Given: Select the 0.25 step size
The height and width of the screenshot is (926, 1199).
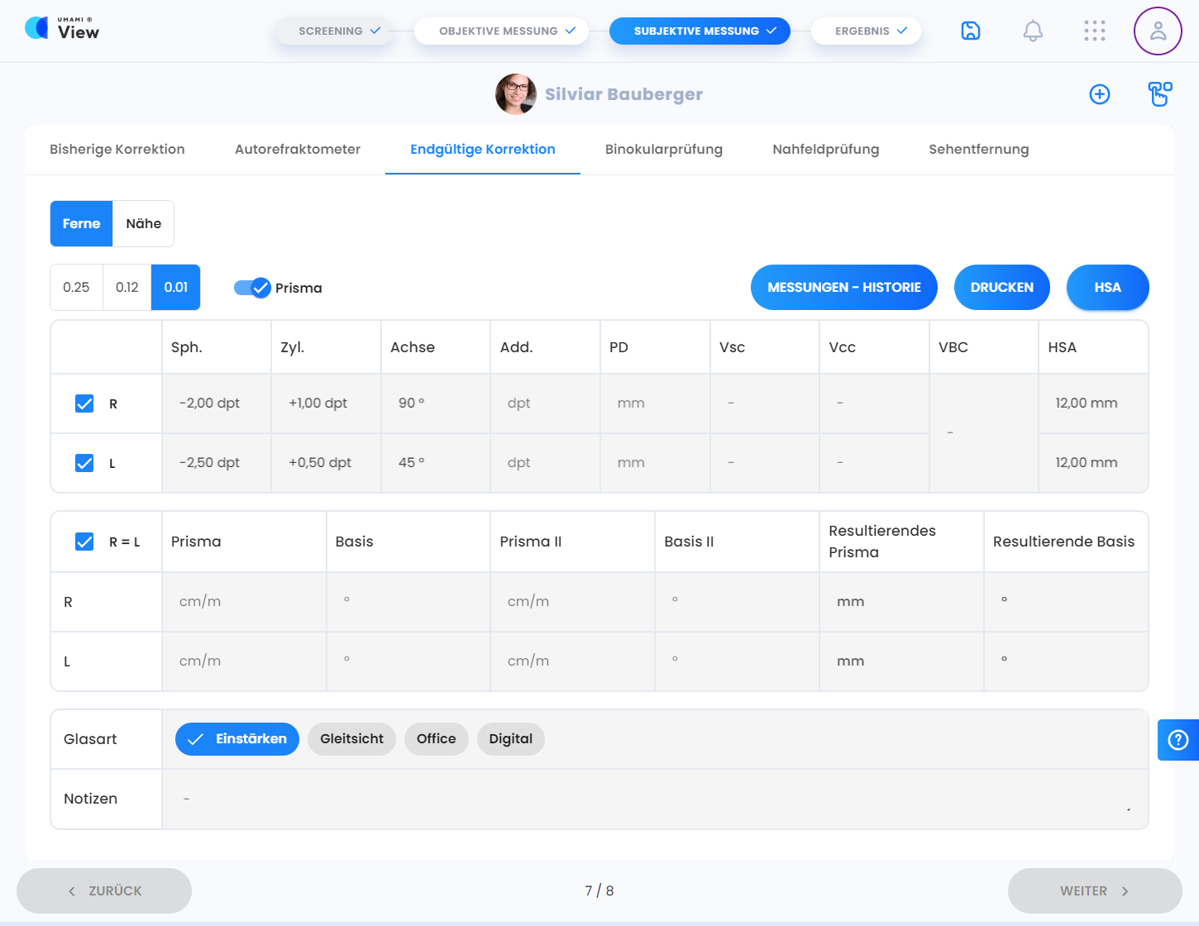Looking at the screenshot, I should [76, 288].
